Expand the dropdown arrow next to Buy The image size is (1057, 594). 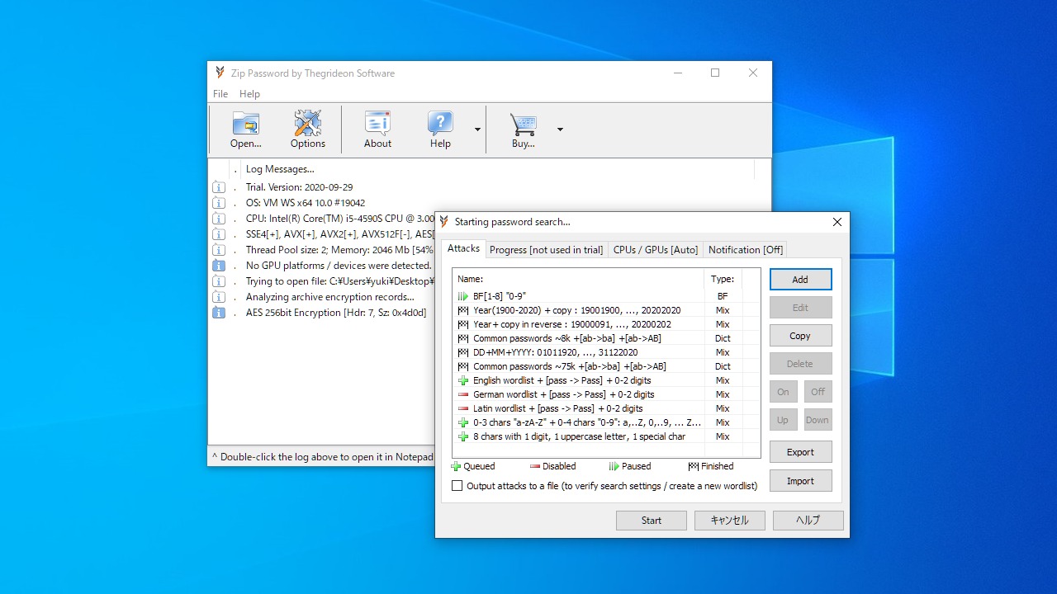point(560,130)
